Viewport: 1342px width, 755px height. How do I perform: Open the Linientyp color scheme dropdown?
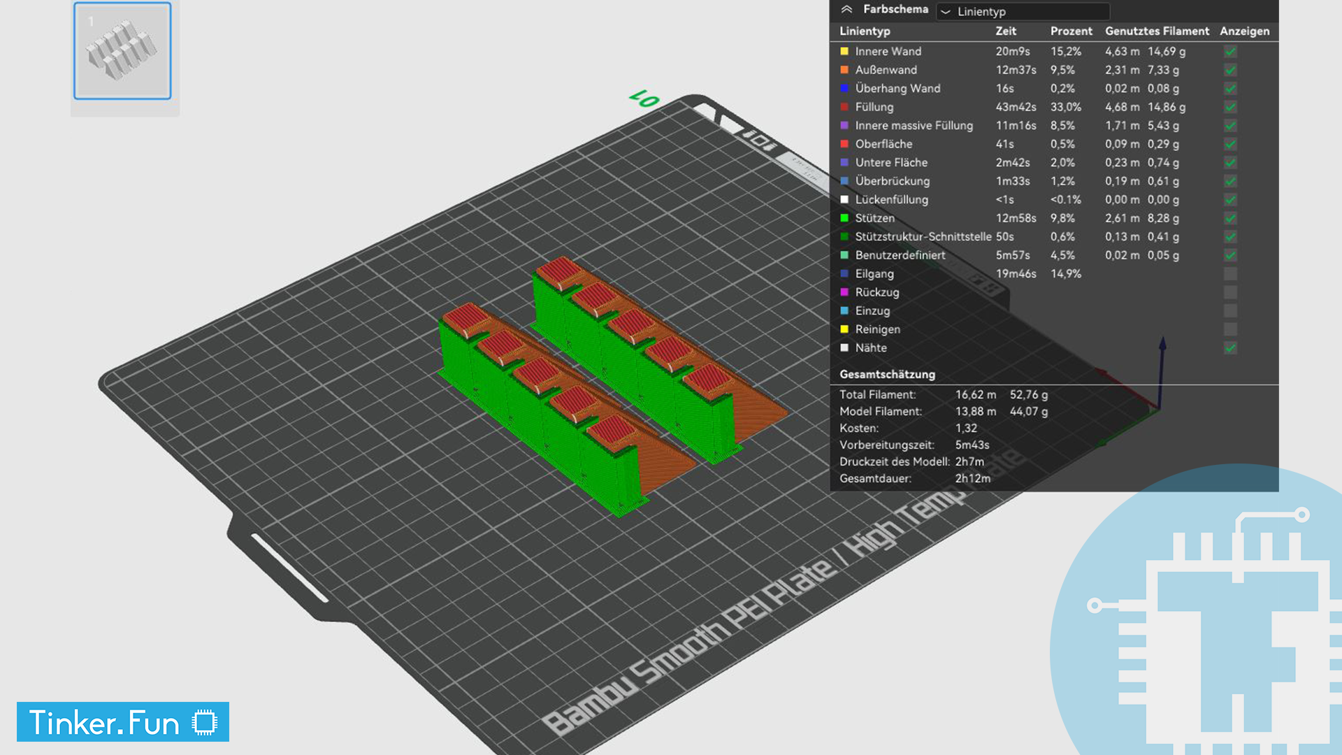tap(1023, 12)
